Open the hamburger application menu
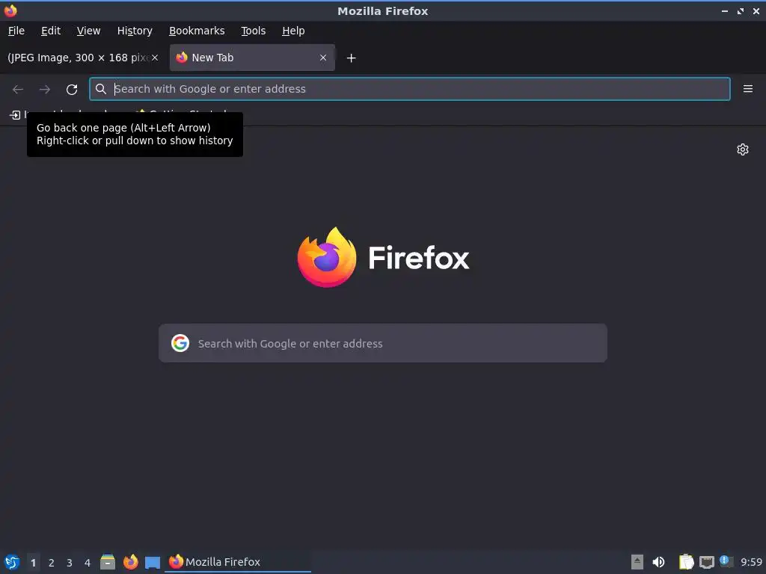This screenshot has height=574, width=766. click(x=747, y=89)
